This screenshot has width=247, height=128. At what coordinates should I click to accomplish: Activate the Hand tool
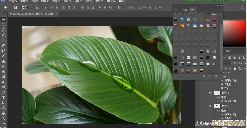click(x=3, y=113)
